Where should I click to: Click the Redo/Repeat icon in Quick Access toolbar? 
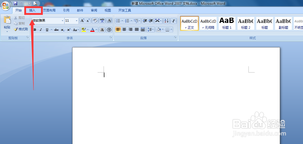tap(29, 3)
